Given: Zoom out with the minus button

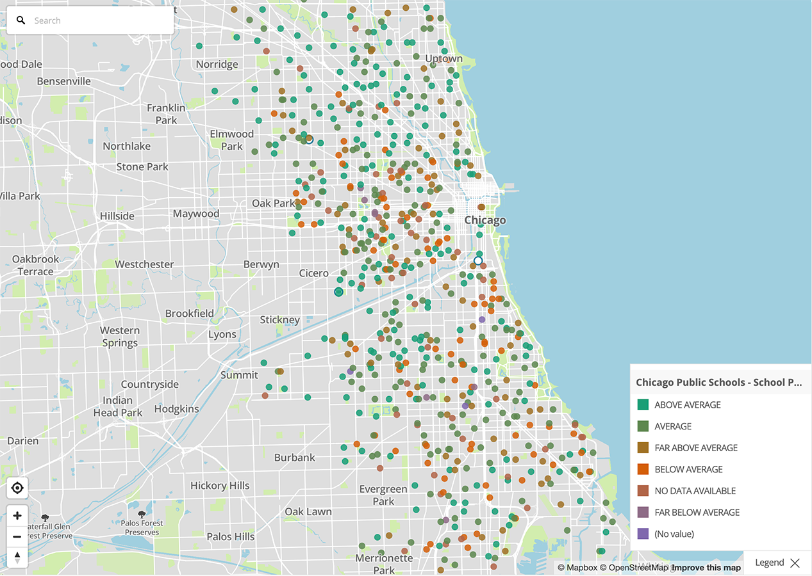Looking at the screenshot, I should tap(17, 536).
